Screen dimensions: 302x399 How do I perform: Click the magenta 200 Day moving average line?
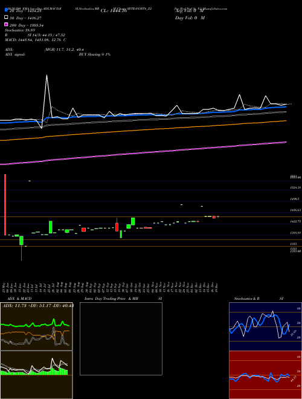pos(144,153)
